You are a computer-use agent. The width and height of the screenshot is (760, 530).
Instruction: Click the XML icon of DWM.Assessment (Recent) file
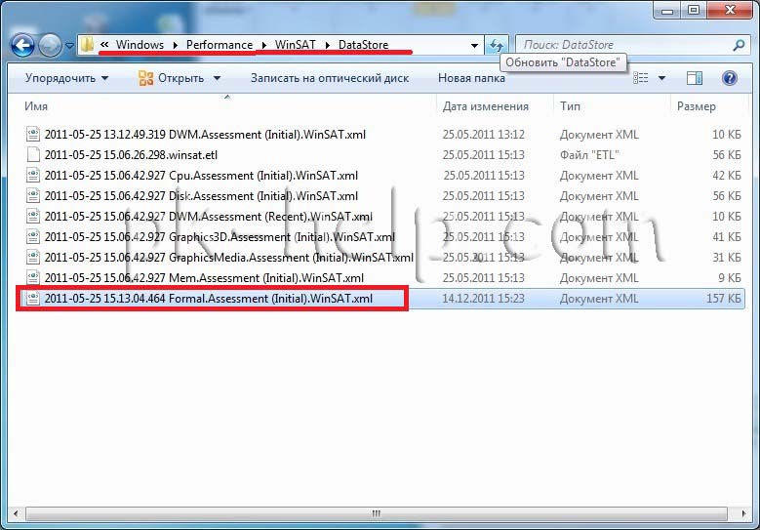[x=33, y=217]
